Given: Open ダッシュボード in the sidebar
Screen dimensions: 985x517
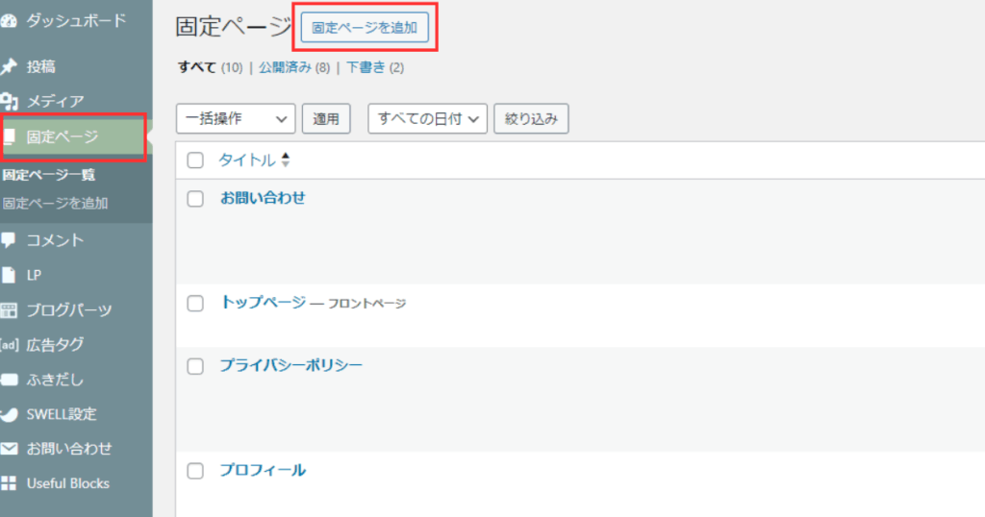Looking at the screenshot, I should (76, 21).
